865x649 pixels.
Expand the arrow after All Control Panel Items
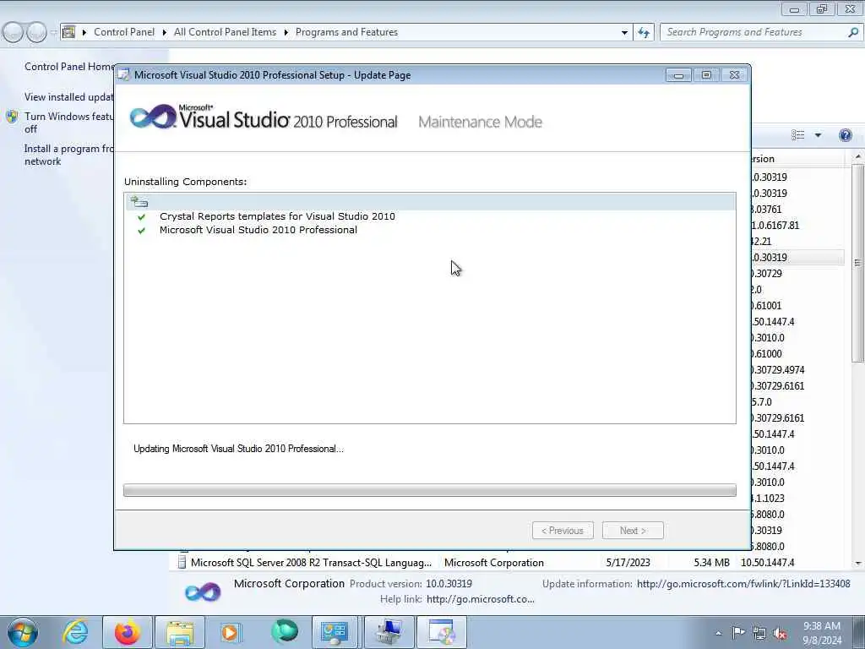coord(286,33)
